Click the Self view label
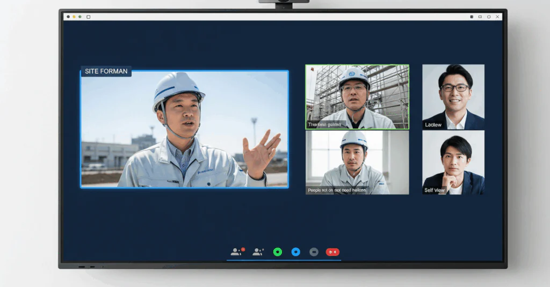This screenshot has height=287, width=550. (x=434, y=190)
